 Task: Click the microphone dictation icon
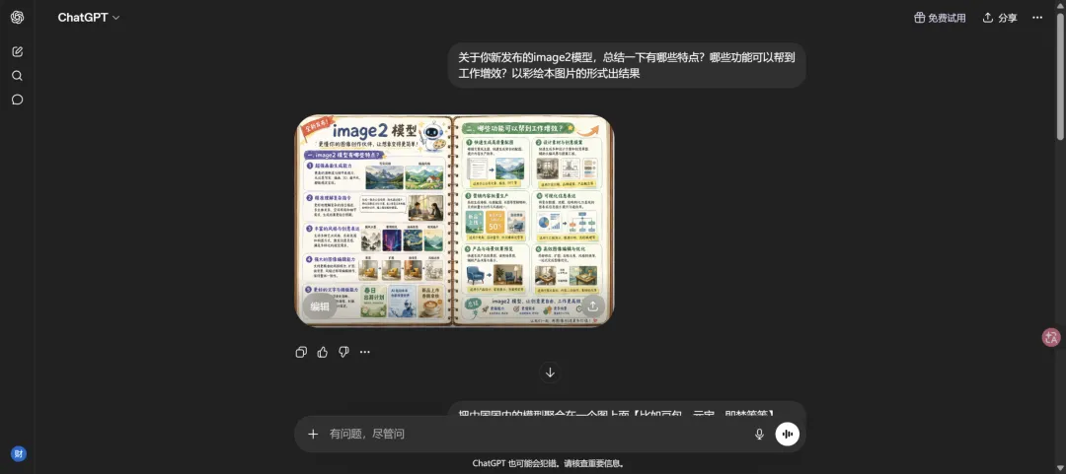pos(759,434)
